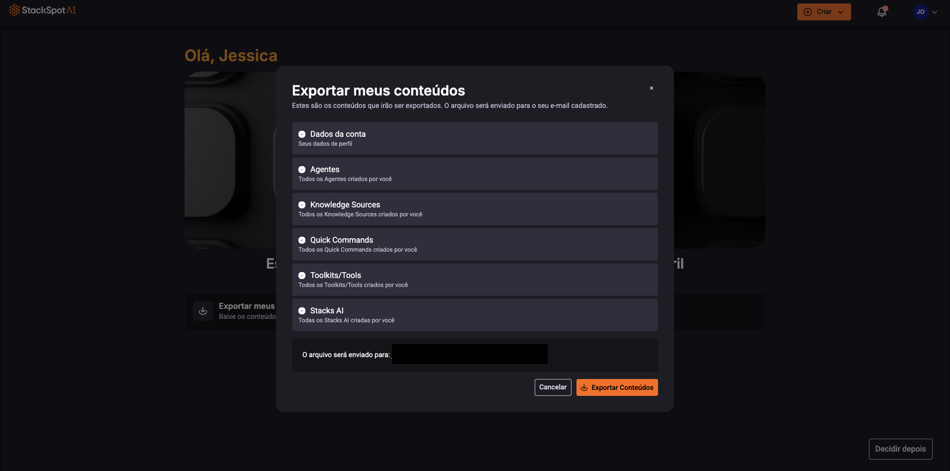
Task: Toggle the Agentes checkmark
Action: tap(302, 170)
